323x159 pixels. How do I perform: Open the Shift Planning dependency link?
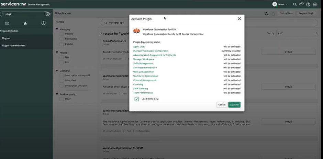141,89
